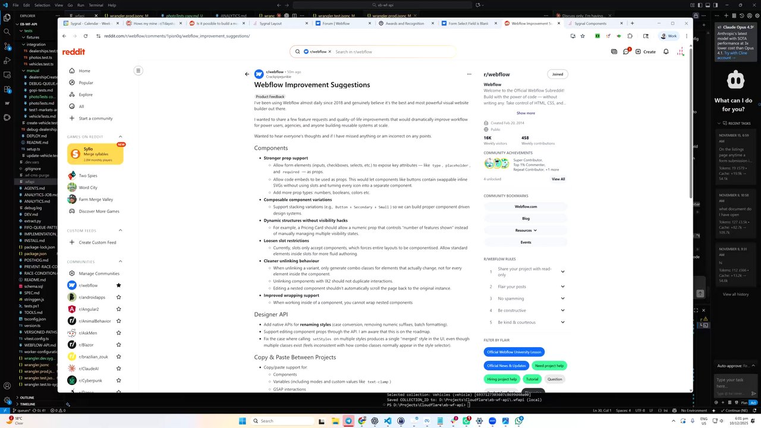Viewport: 761px width, 428px height.
Task: Go back using post back arrow
Action: pos(247,74)
